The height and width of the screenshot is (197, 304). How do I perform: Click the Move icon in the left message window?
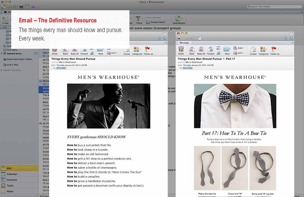(x=100, y=51)
